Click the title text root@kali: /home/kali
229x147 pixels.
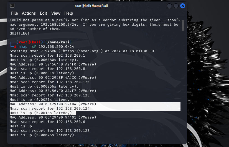[91, 6]
